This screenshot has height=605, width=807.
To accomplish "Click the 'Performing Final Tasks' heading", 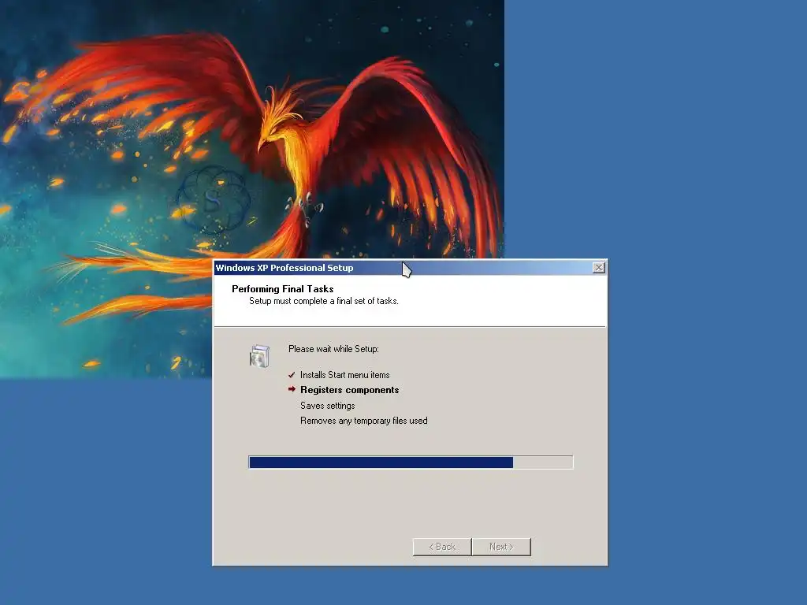I will click(x=283, y=289).
